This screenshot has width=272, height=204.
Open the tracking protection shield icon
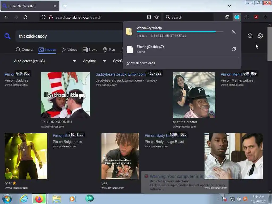[x=44, y=17]
